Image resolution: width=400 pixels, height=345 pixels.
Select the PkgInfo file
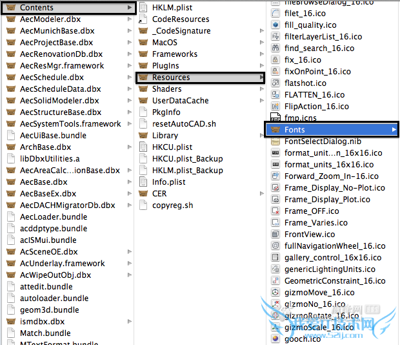(166, 112)
